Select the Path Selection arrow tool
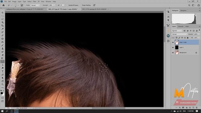Screen dimensions: 201x113 pos(3,78)
